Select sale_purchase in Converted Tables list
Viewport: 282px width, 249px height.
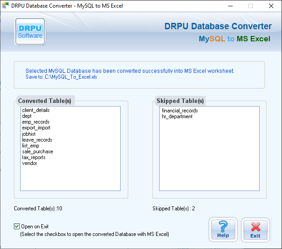point(38,151)
